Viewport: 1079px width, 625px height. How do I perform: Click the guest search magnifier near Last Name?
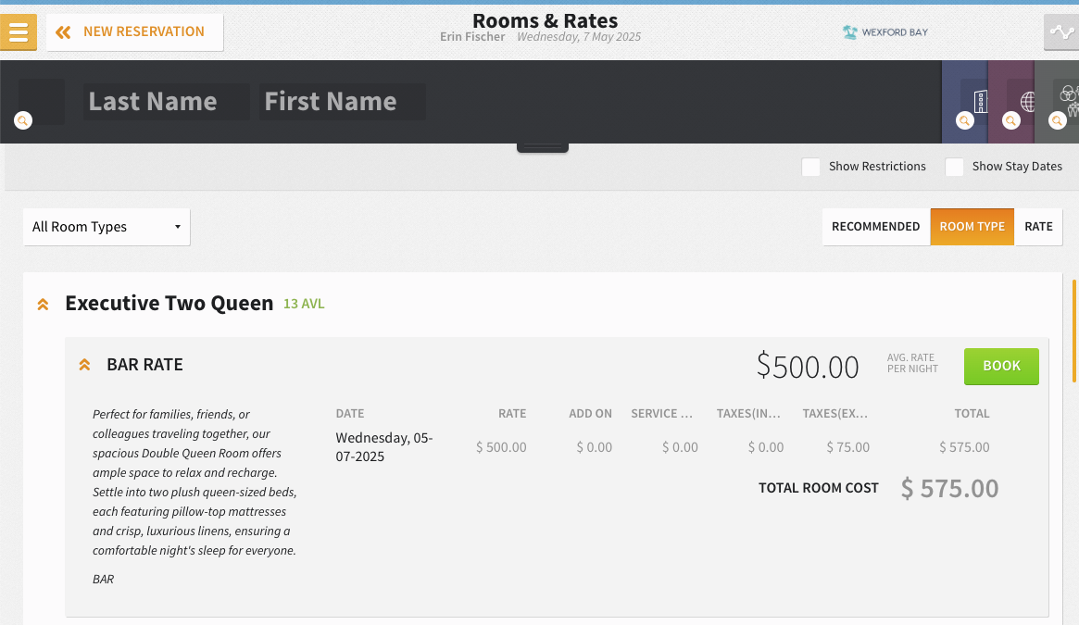coord(23,120)
